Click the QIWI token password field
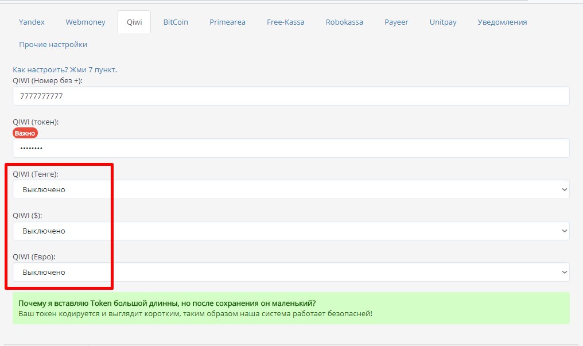This screenshot has width=583, height=346. click(291, 148)
